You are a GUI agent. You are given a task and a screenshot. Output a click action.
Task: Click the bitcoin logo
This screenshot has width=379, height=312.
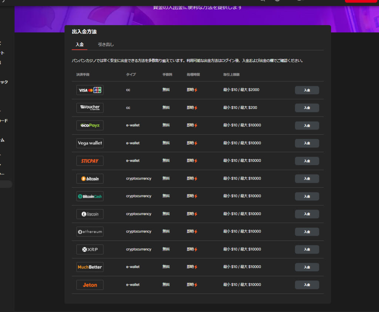click(90, 179)
